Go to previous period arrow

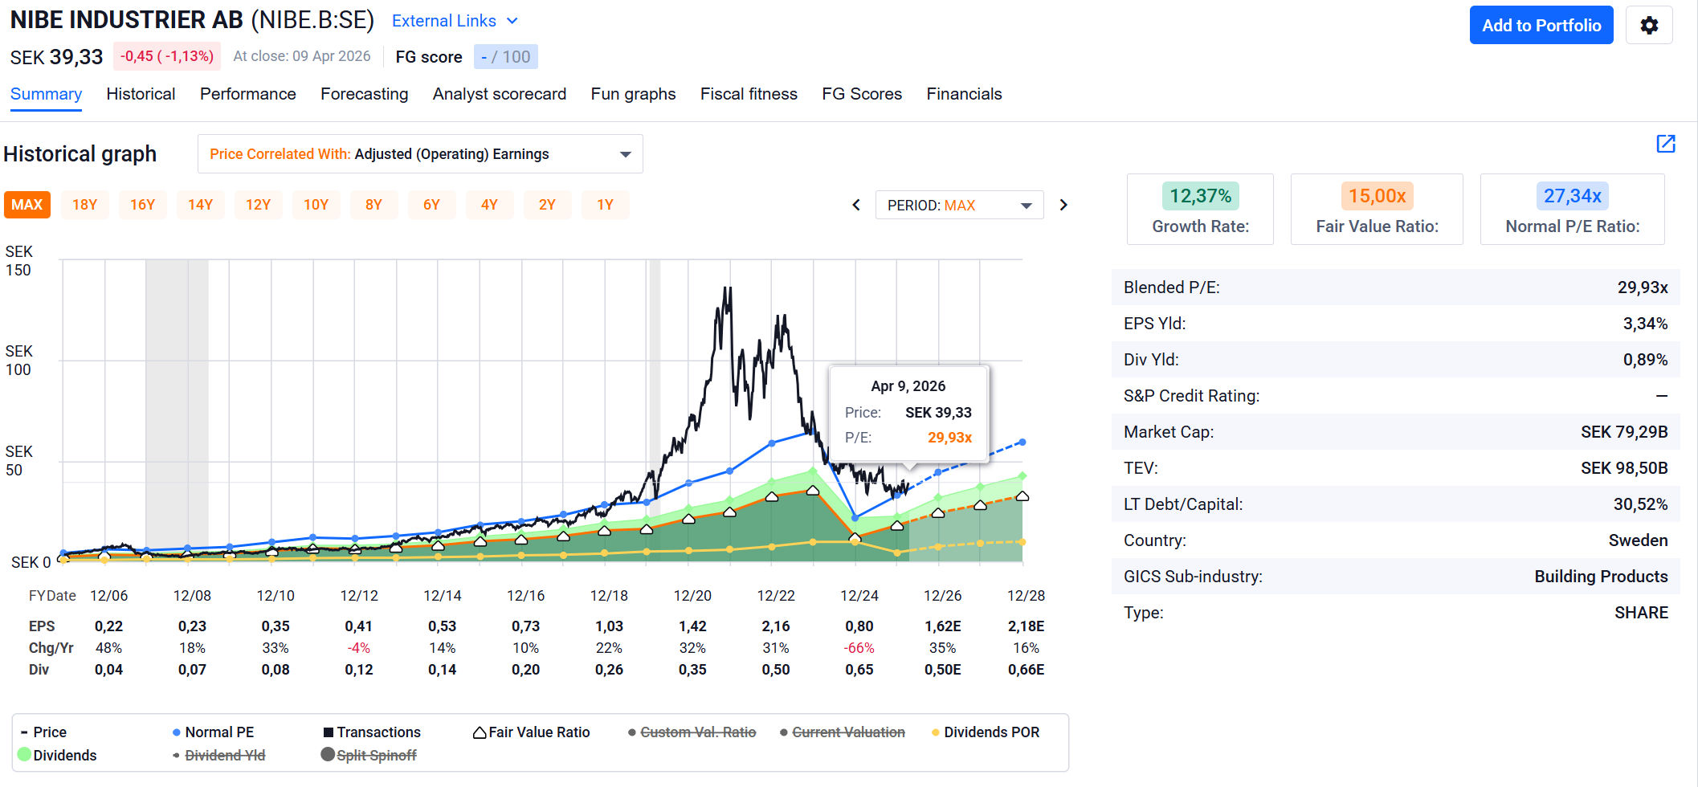856,205
